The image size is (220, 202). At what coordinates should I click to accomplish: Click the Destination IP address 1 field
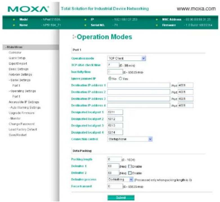point(139,85)
